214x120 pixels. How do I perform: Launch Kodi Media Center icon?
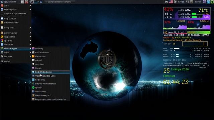(x=33, y=72)
